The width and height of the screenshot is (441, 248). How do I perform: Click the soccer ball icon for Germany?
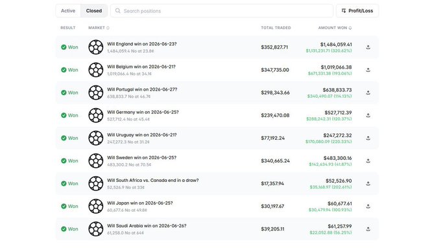point(95,115)
